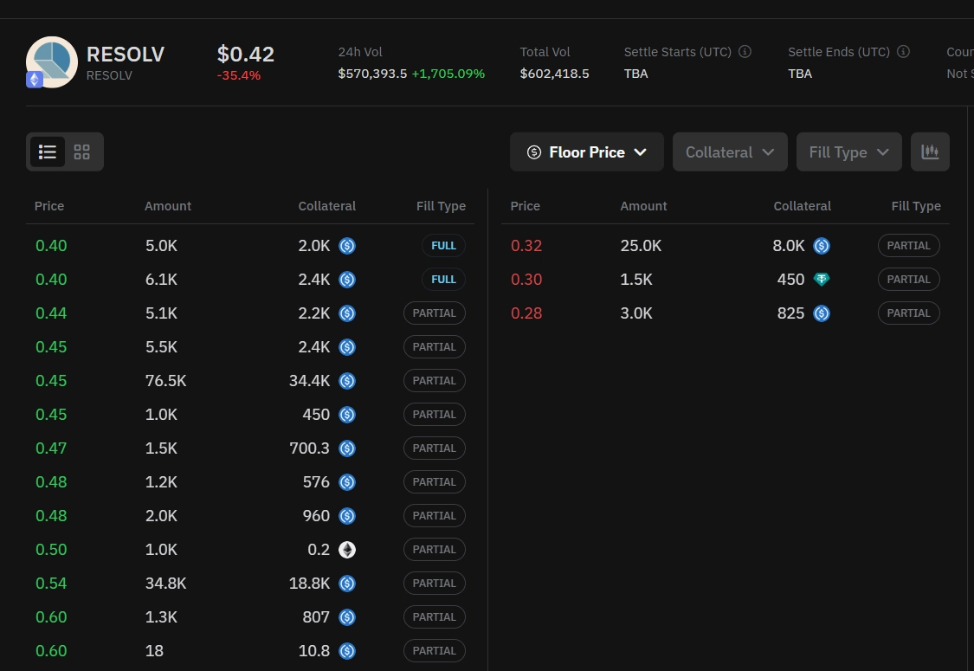Expand the Collateral filter dropdown
Screen dimensions: 974x671
pyautogui.click(x=730, y=152)
